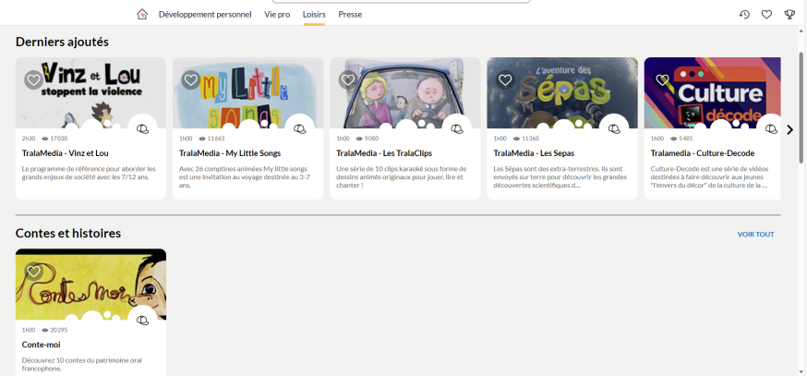Click the Derniers ajoutés heading
This screenshot has width=807, height=376.
62,42
